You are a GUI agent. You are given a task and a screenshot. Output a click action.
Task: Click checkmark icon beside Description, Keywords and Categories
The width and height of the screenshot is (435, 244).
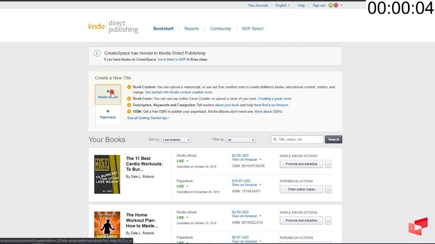click(129, 105)
